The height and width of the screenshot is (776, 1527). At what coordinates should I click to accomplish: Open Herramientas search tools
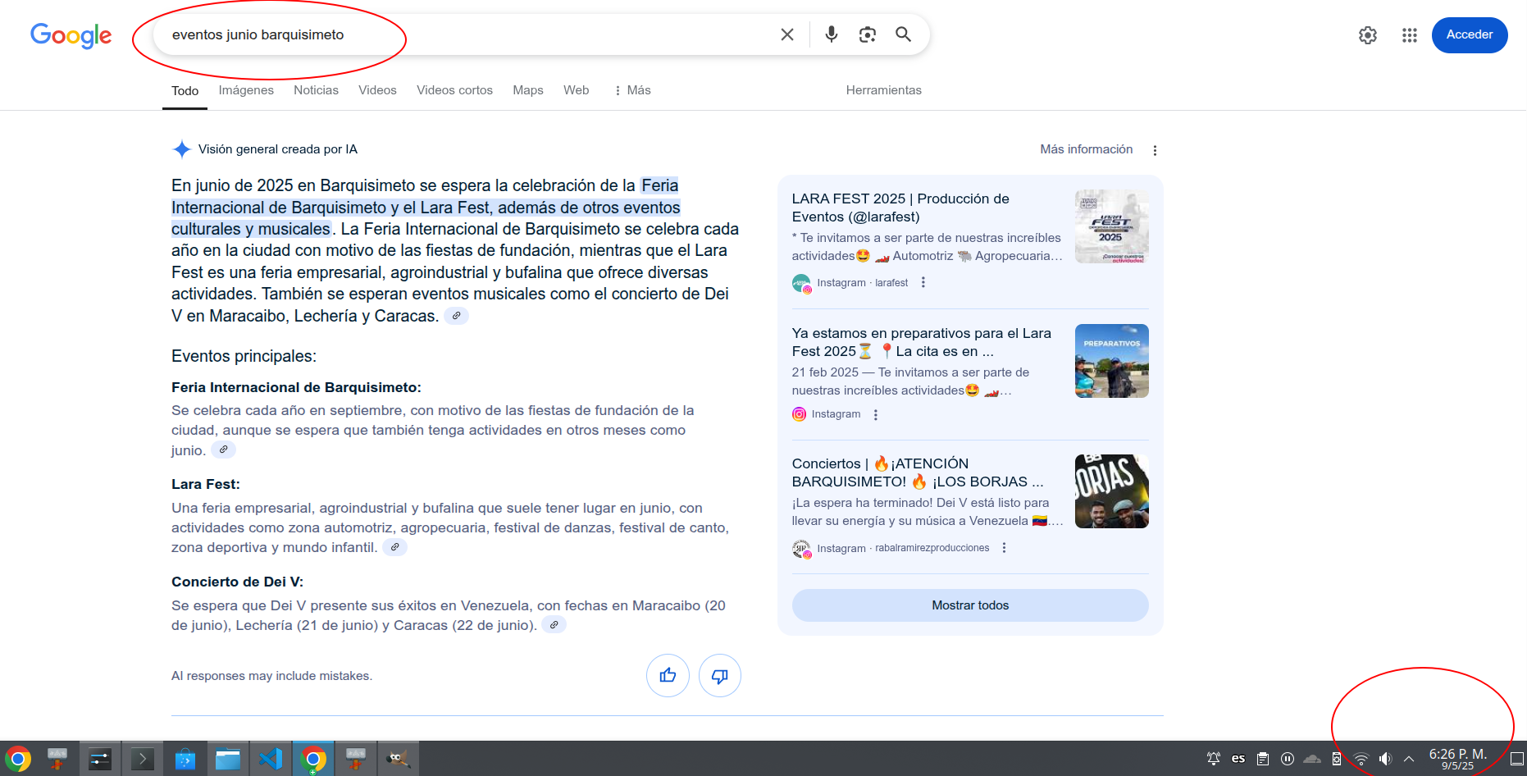(x=883, y=90)
